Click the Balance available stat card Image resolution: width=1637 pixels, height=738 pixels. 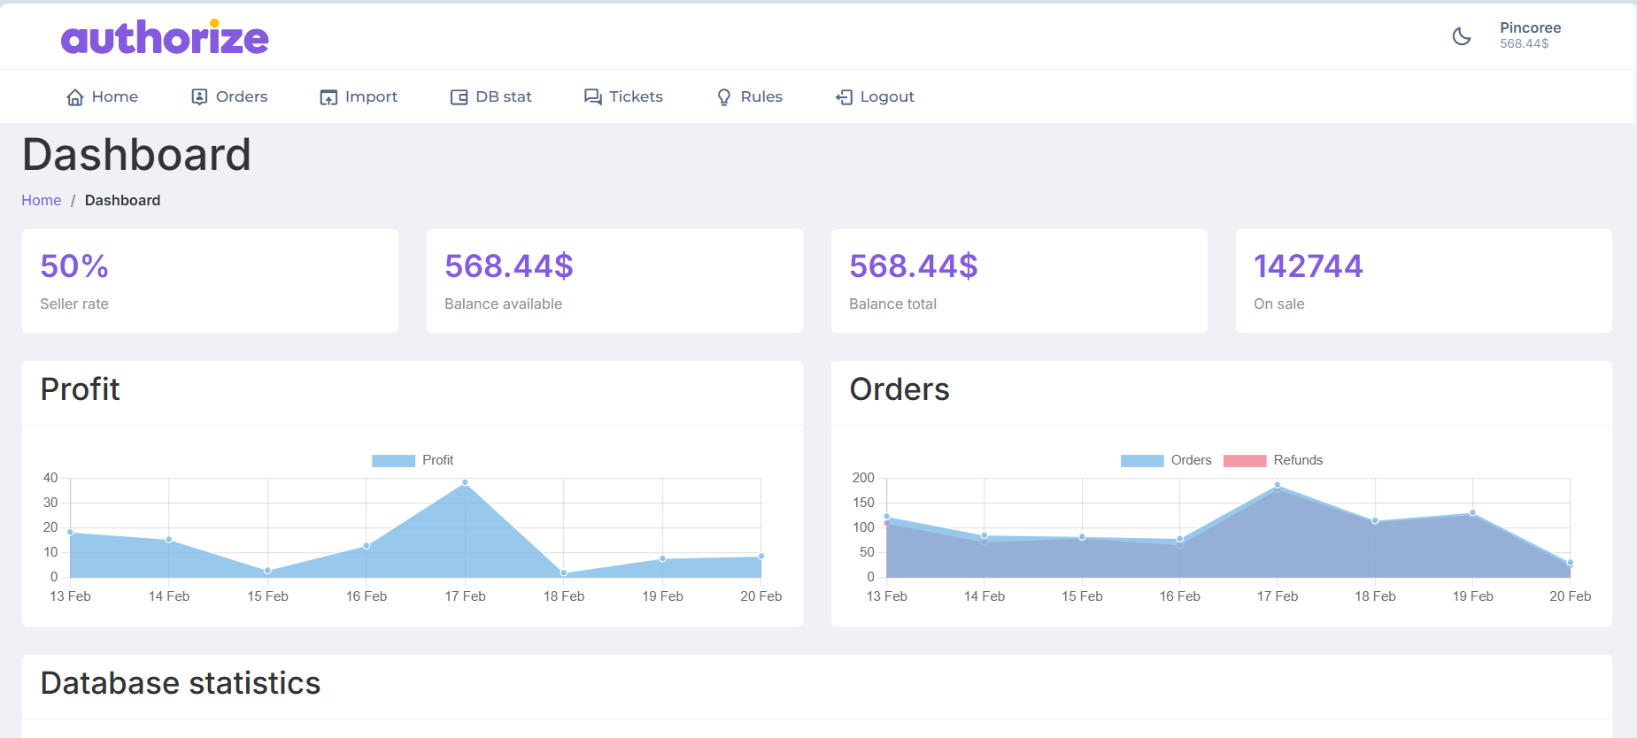(614, 281)
